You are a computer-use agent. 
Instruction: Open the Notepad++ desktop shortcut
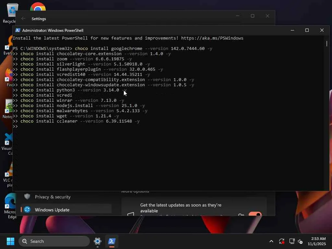point(8,109)
